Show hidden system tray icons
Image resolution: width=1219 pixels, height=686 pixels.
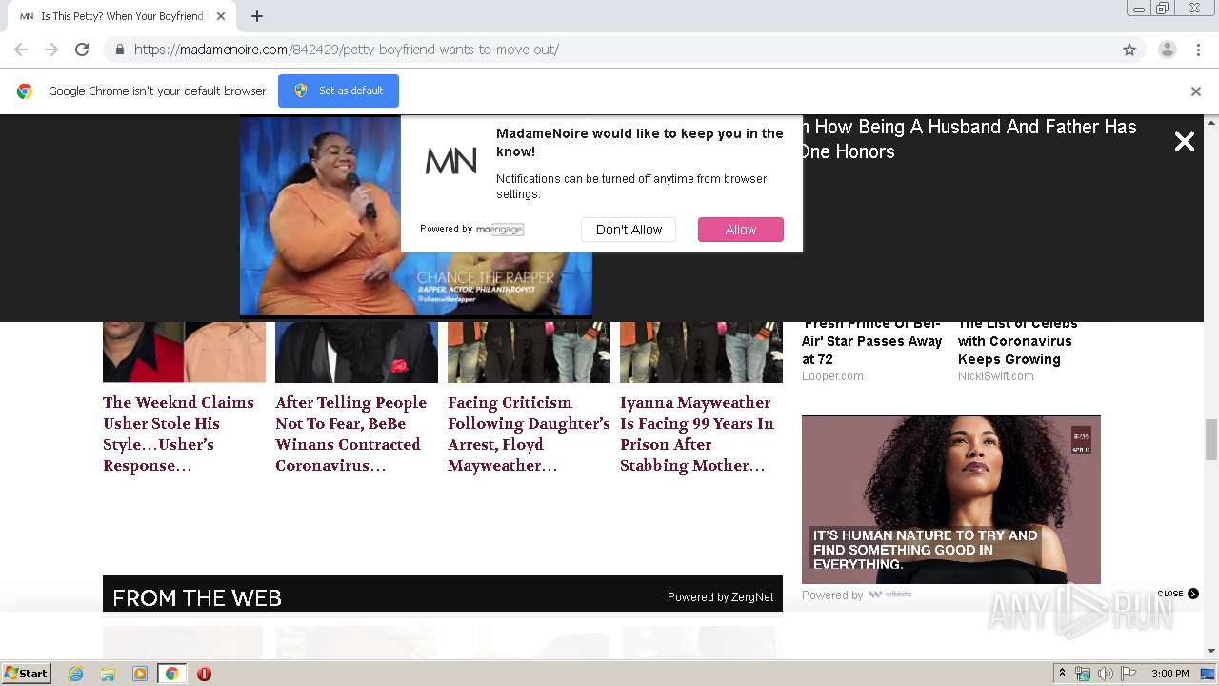[x=1062, y=674]
